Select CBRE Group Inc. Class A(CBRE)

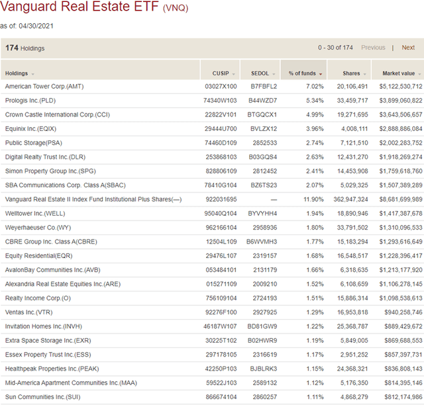click(51, 242)
